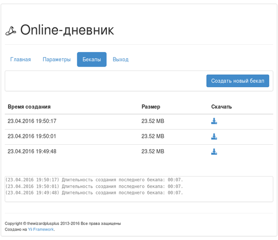This screenshot has width=278, height=240.
Task: Click the Размер column header
Action: coord(151,107)
